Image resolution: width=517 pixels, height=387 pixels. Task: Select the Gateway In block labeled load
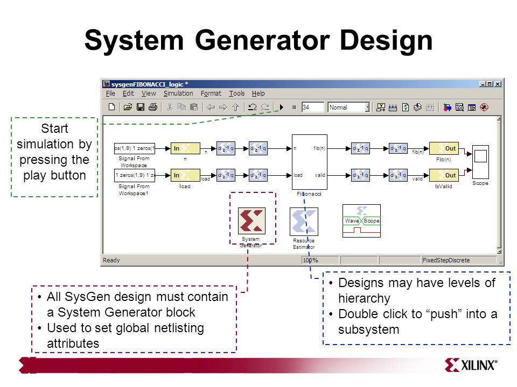185,175
